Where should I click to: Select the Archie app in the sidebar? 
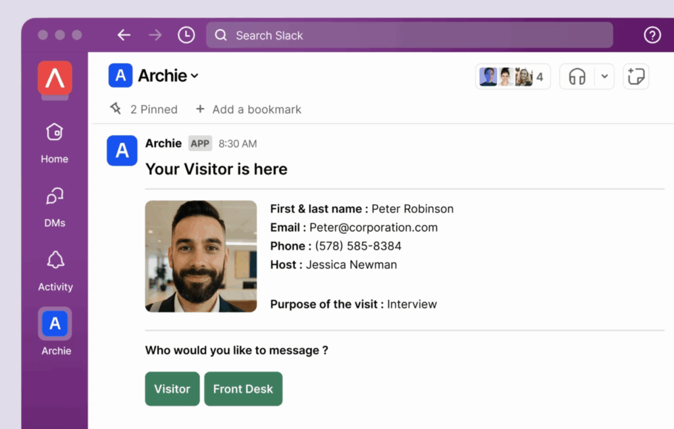click(54, 323)
